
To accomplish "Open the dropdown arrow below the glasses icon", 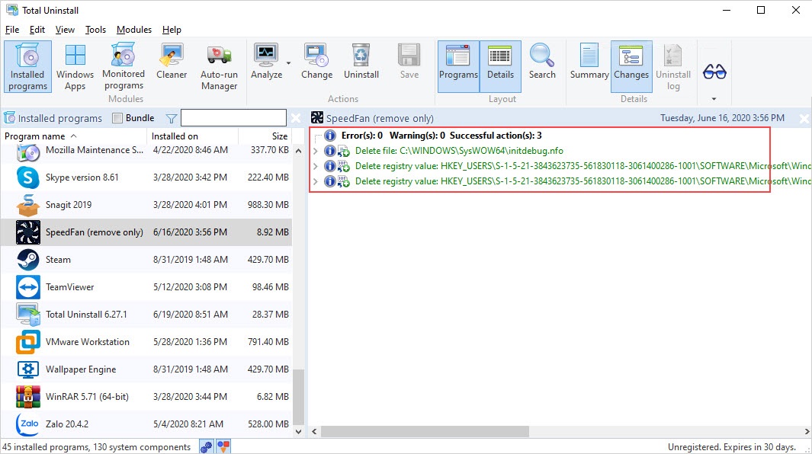I will (714, 99).
